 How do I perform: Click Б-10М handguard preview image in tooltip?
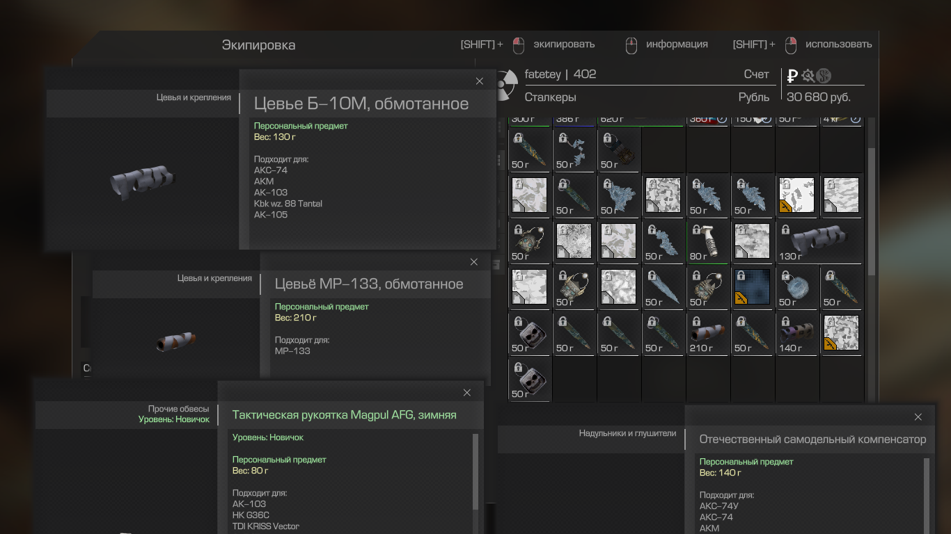pos(141,183)
